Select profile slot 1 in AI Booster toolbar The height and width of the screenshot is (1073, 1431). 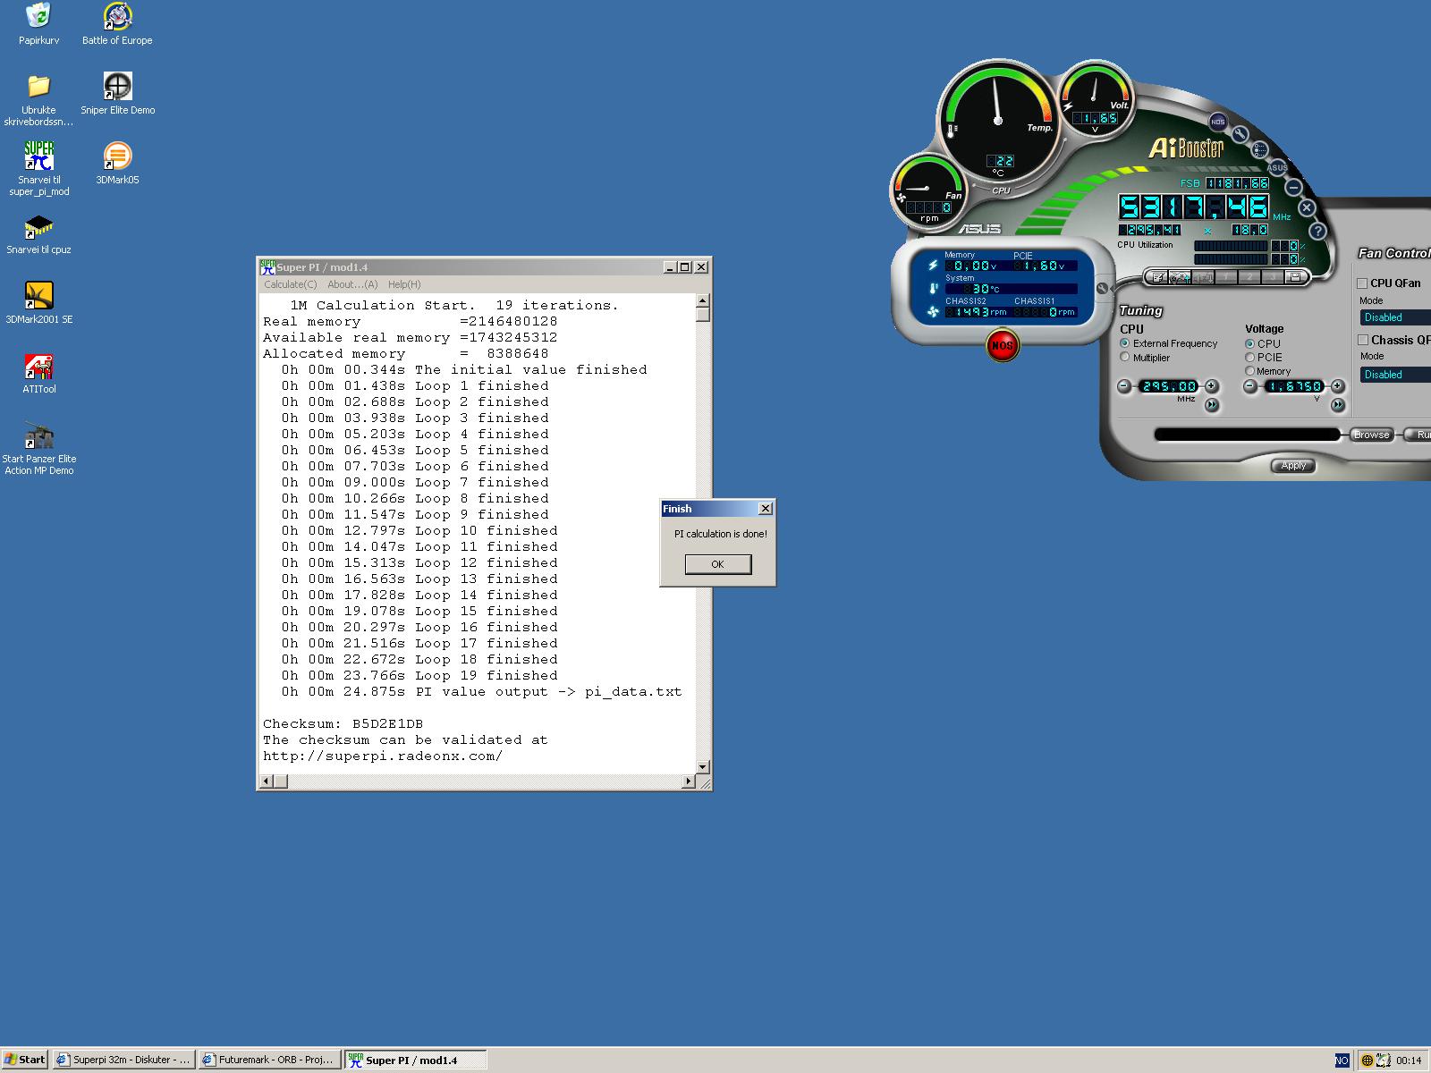coord(1226,278)
